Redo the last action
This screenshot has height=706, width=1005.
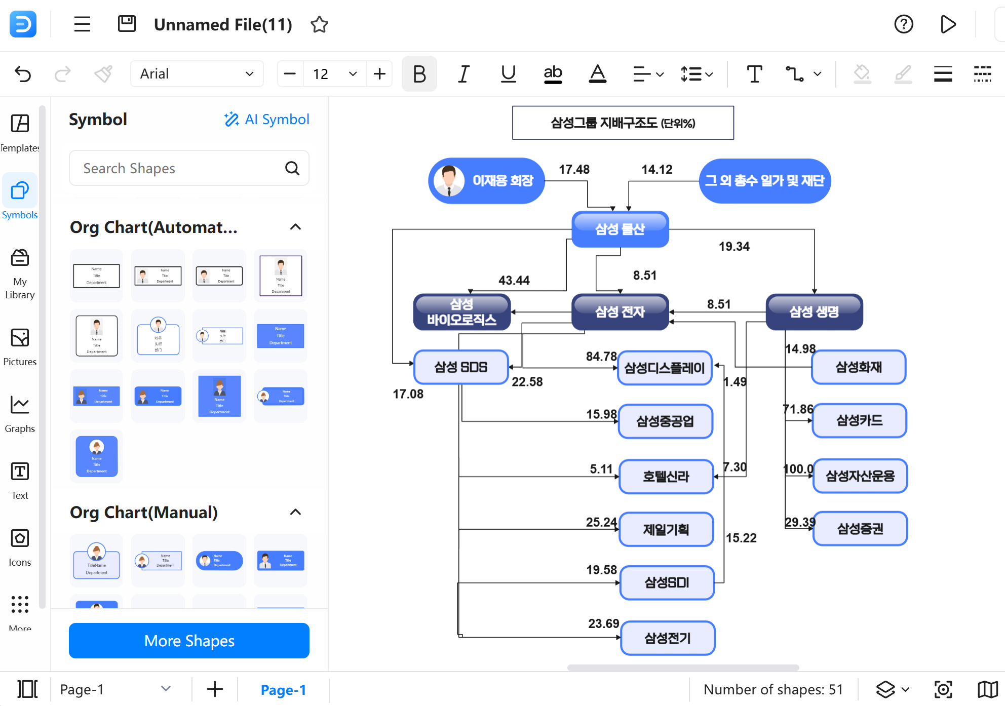pyautogui.click(x=63, y=74)
